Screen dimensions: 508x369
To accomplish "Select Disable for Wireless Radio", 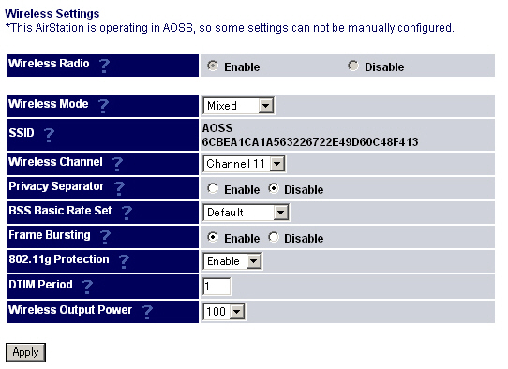I will click(352, 66).
